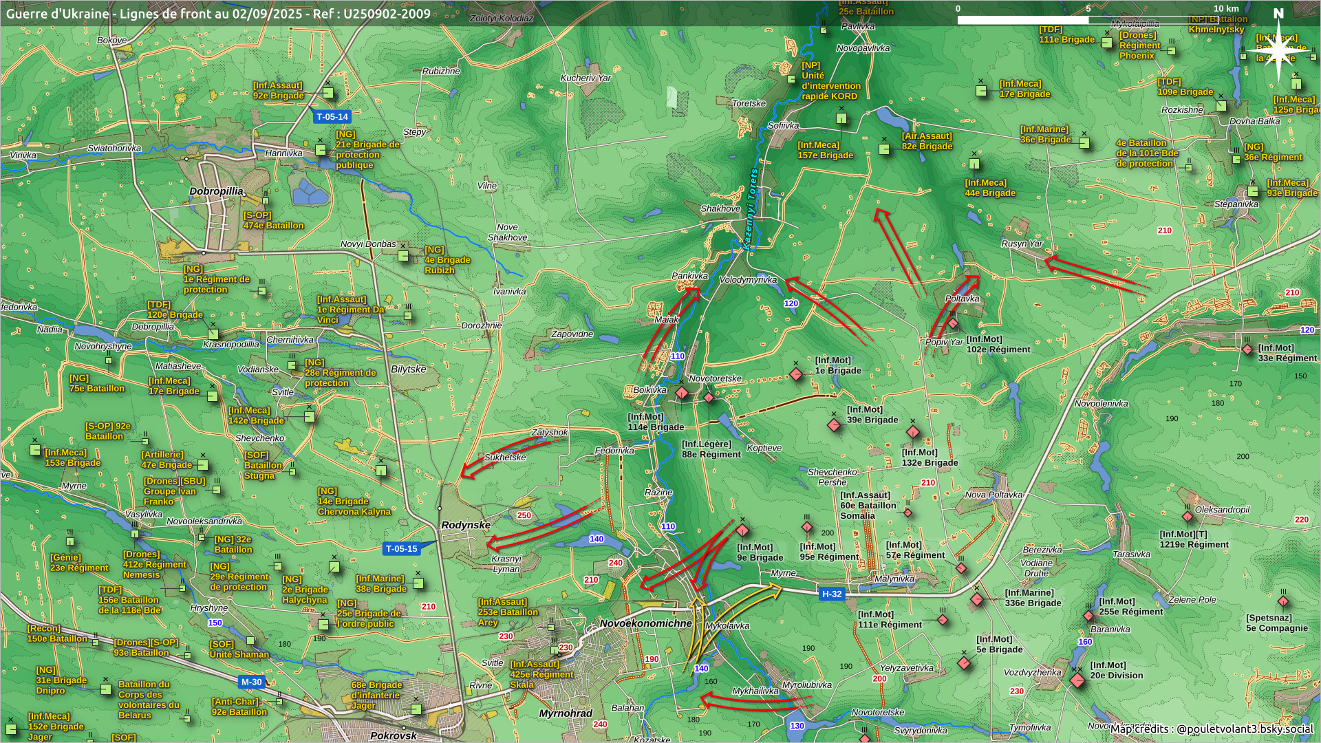Click the 132e Brigade red diamond marker

coord(912,433)
